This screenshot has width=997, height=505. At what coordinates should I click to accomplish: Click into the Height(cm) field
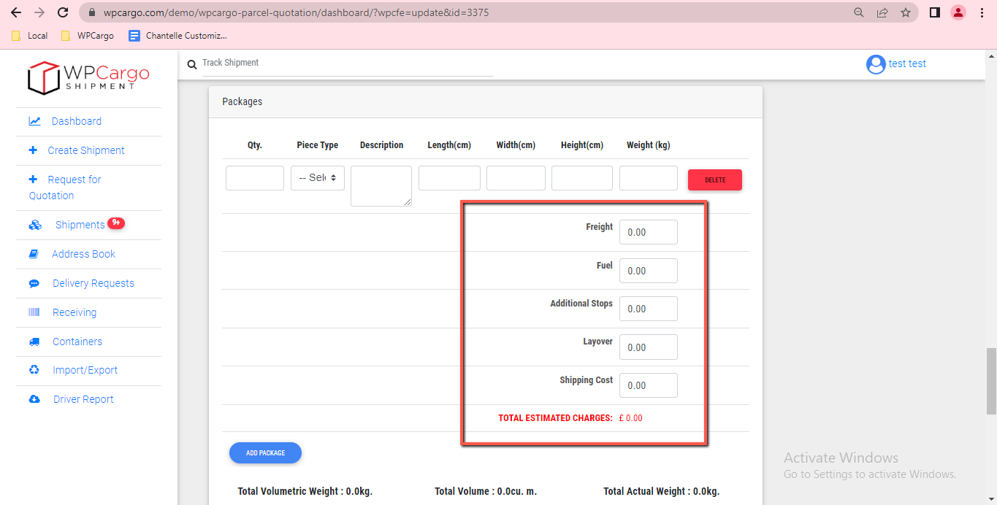[x=582, y=178]
